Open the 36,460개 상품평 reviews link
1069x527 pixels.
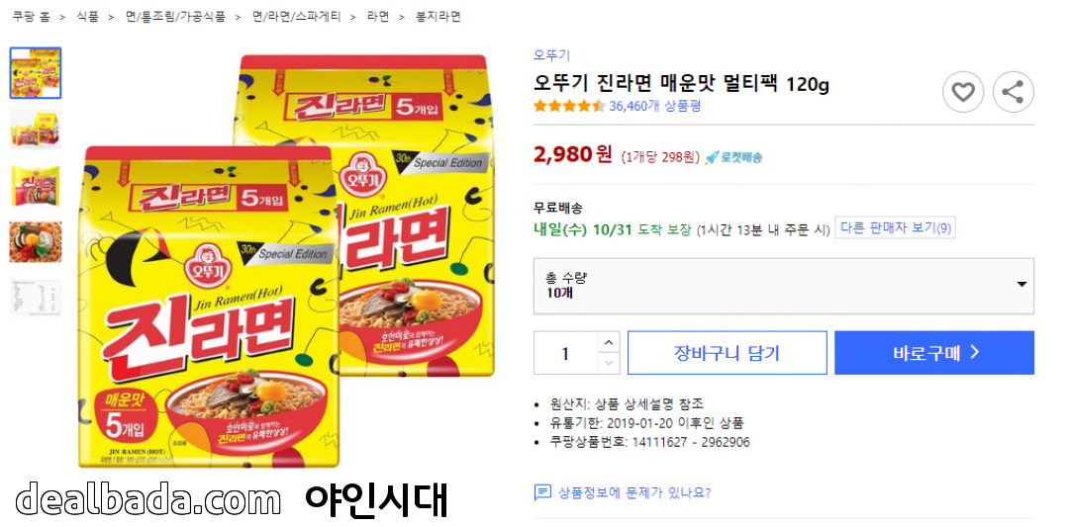click(655, 106)
